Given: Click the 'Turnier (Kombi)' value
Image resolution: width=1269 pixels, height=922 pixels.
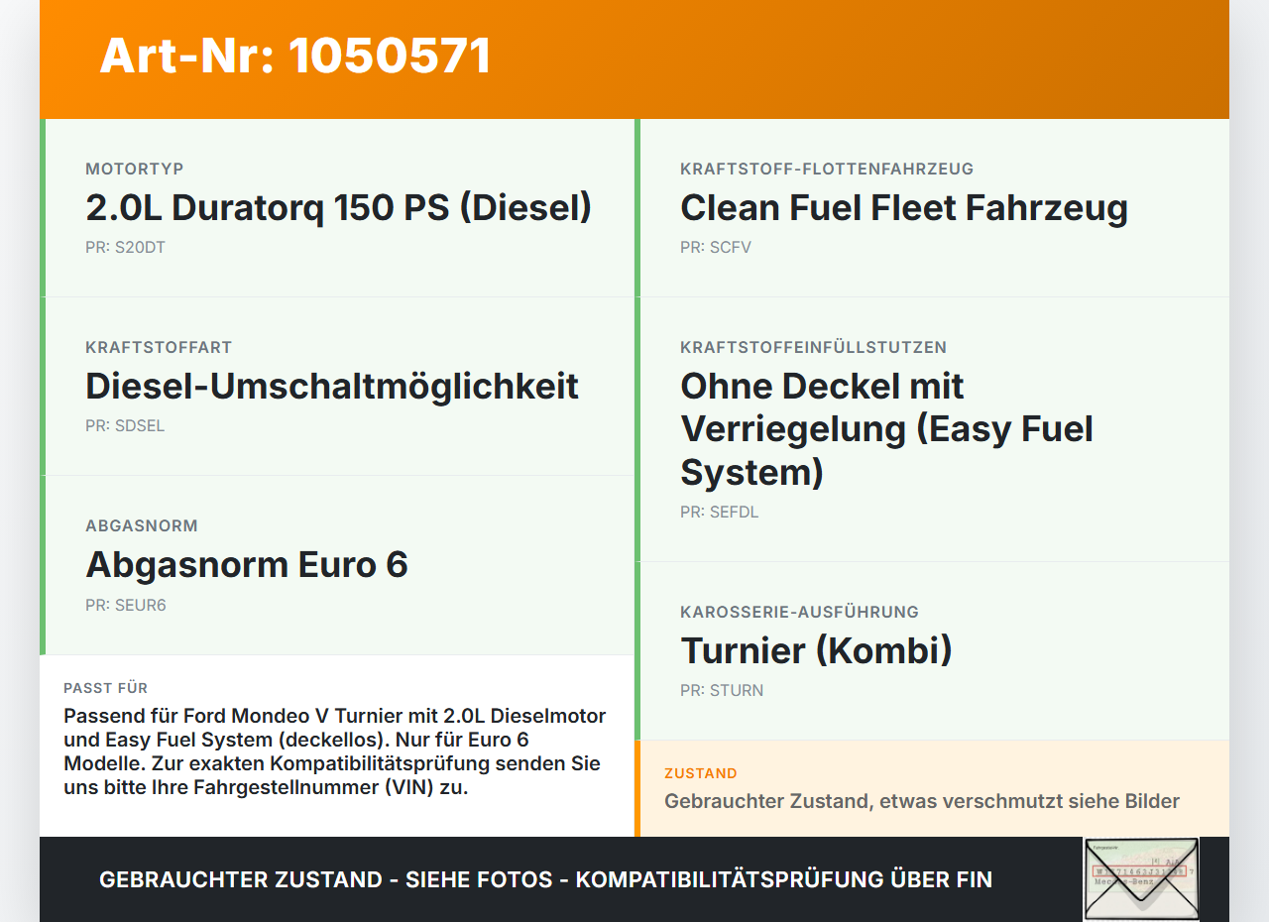Looking at the screenshot, I should click(x=816, y=651).
